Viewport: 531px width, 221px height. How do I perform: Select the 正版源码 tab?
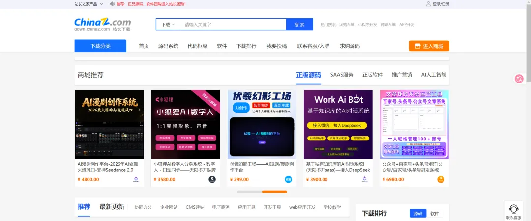(x=308, y=75)
